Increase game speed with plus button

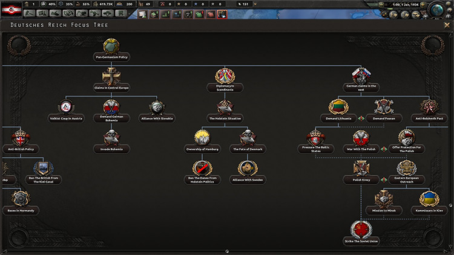coord(423,5)
